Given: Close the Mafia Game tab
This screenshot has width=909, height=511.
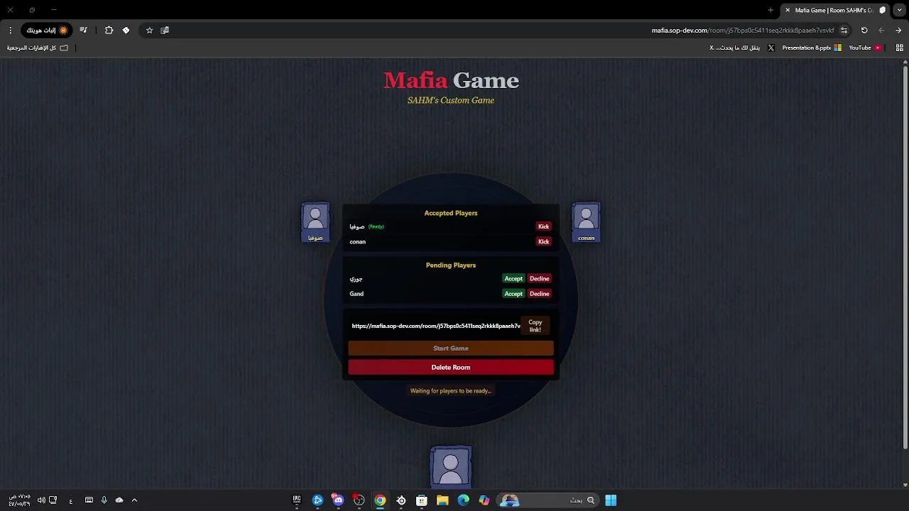Looking at the screenshot, I should click(788, 10).
